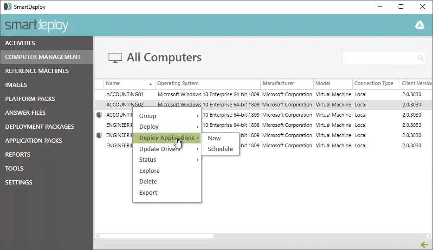Click the green back arrow icon

[424, 244]
